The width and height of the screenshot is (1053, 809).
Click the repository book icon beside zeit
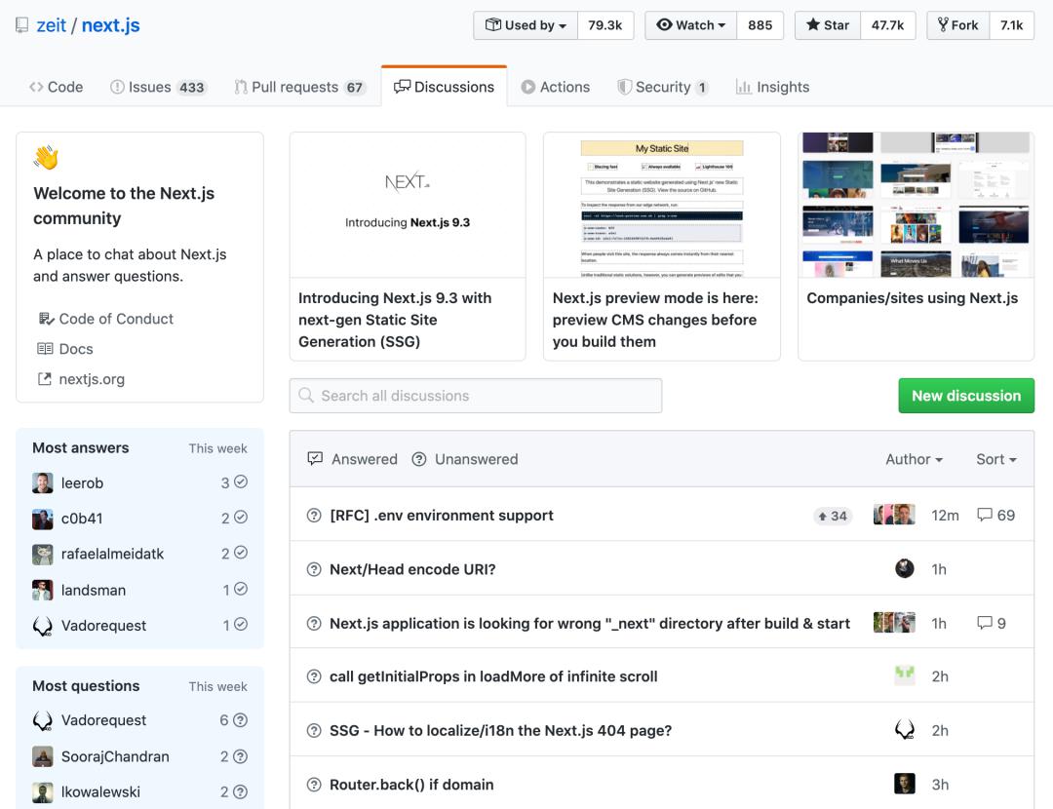tap(20, 24)
